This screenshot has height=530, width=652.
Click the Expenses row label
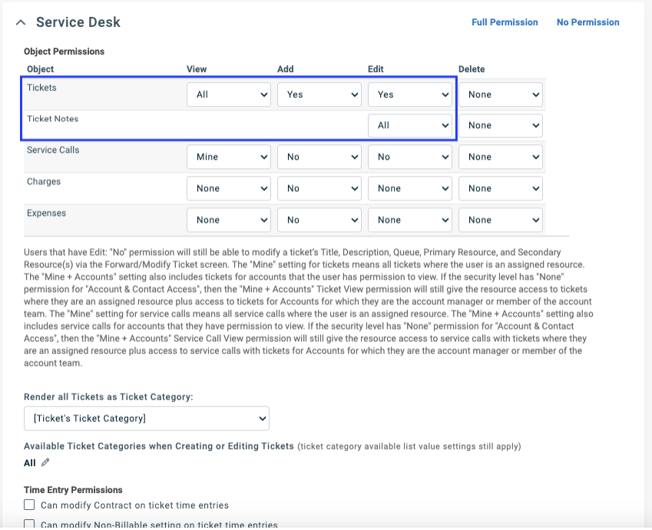(47, 213)
